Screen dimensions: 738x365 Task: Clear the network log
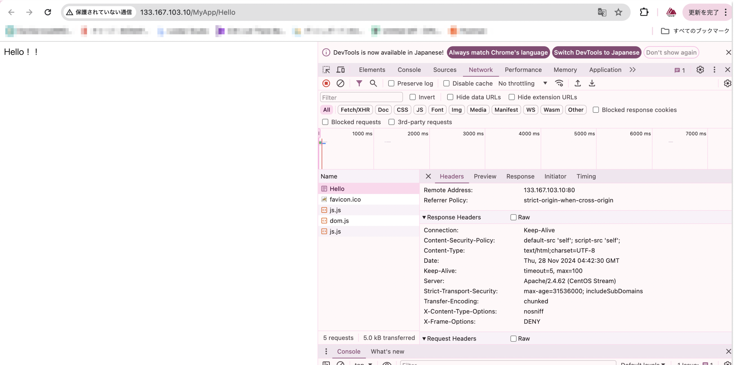(x=340, y=83)
